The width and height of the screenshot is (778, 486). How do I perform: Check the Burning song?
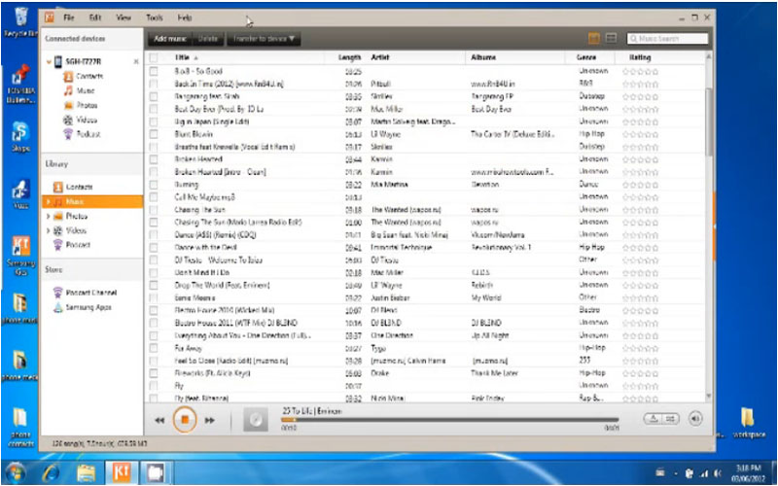(154, 185)
